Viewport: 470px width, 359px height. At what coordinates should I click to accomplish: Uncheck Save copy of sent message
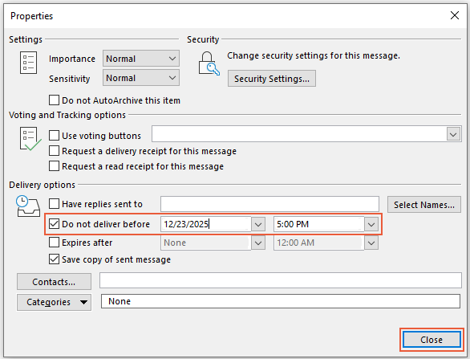tap(54, 259)
